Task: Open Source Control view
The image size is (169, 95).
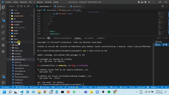Action: pos(3,20)
